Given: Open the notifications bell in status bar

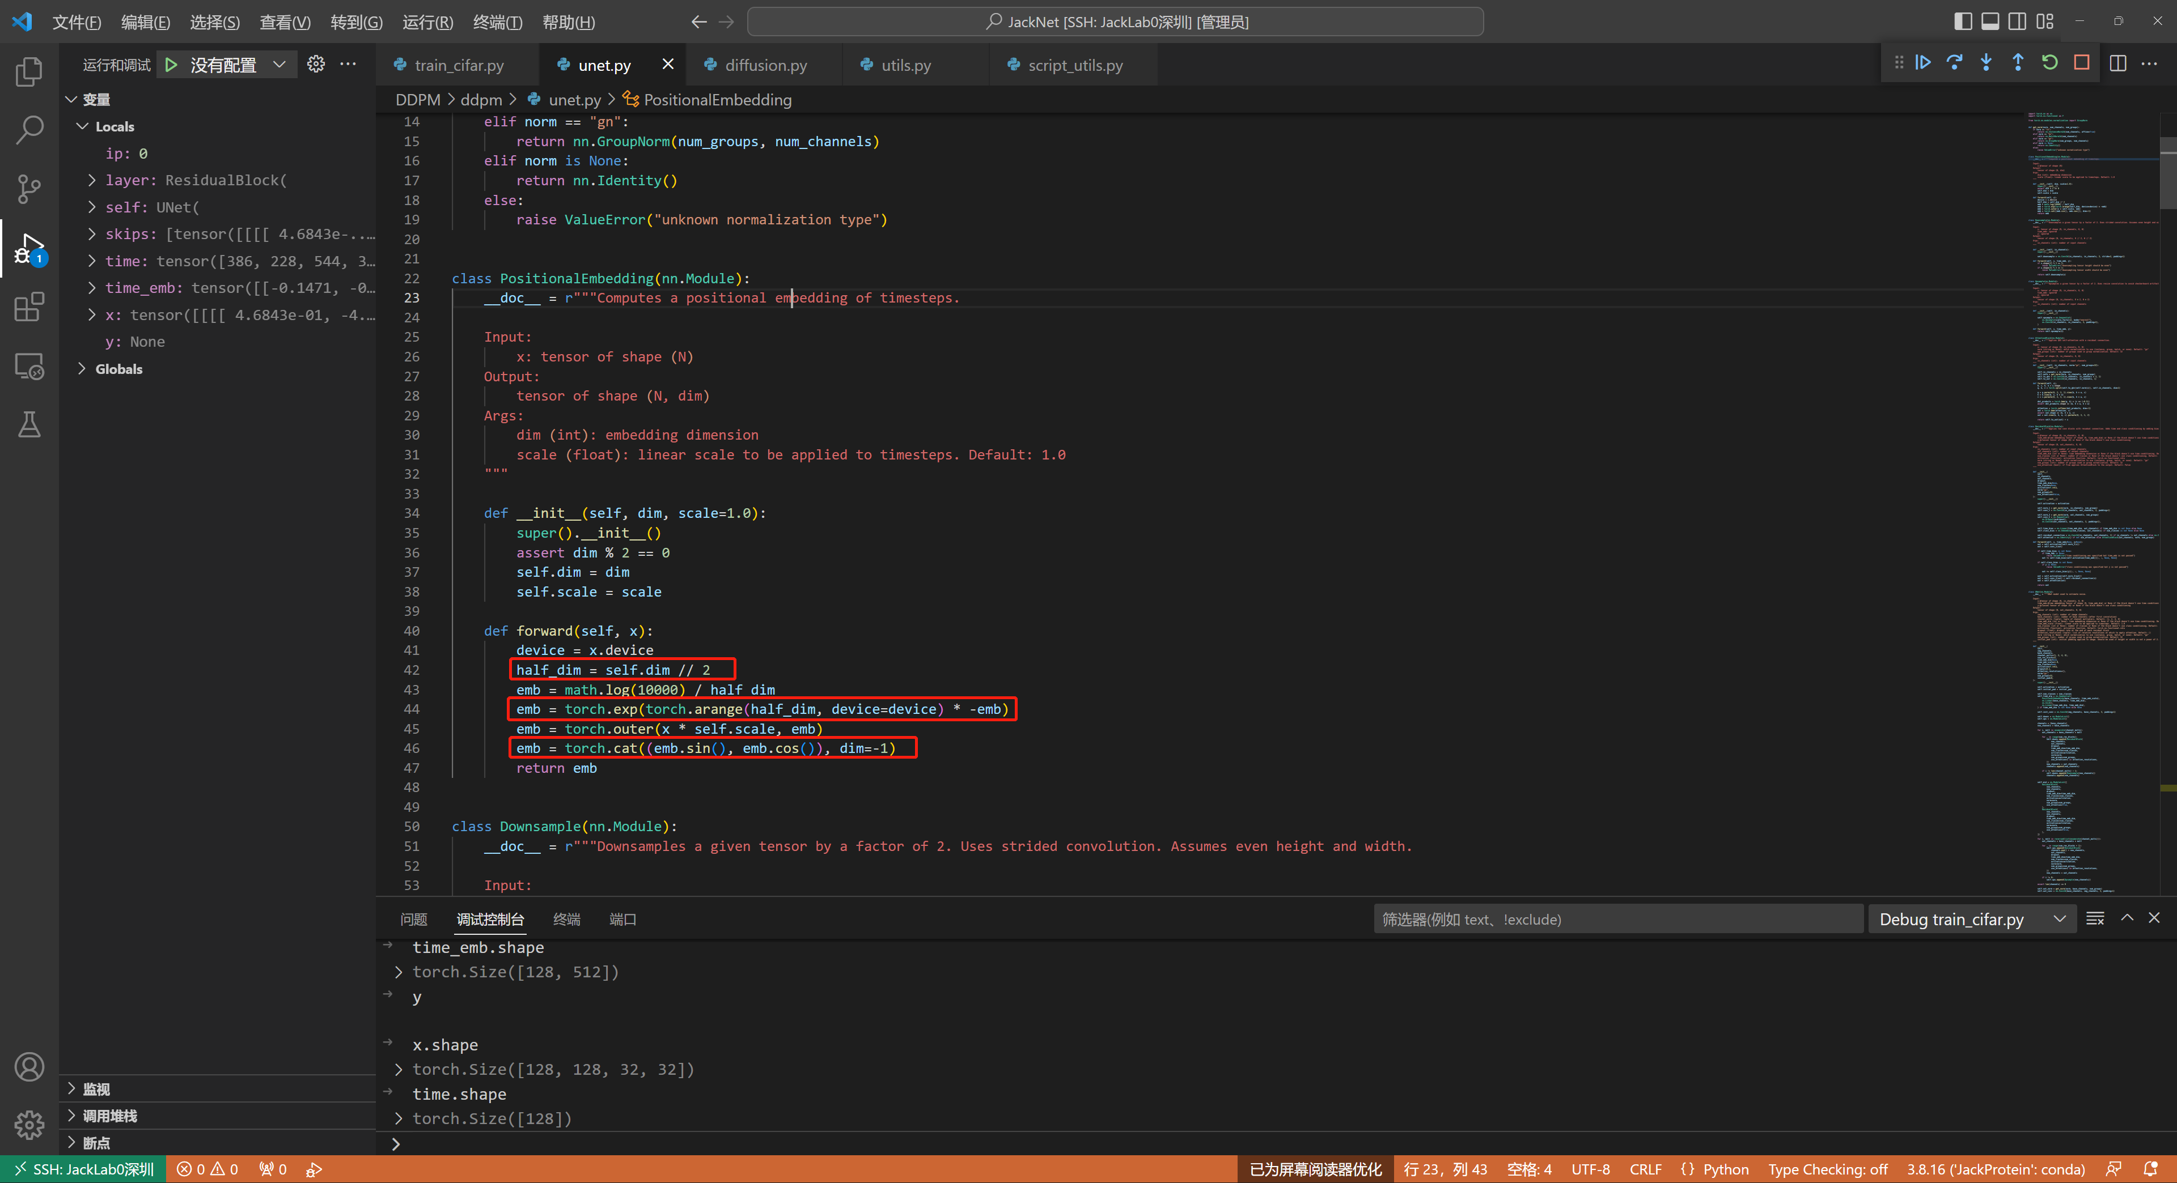Looking at the screenshot, I should click(x=2151, y=1169).
